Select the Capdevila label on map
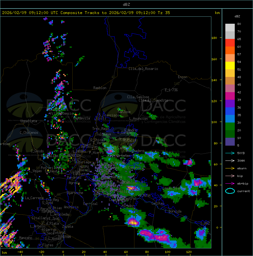The width and height of the screenshot is (253, 256). point(82,118)
